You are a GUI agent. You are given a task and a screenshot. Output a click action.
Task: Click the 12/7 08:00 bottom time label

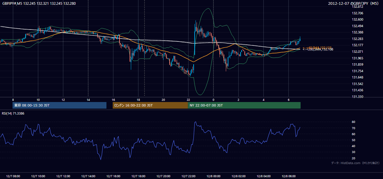tap(13, 176)
